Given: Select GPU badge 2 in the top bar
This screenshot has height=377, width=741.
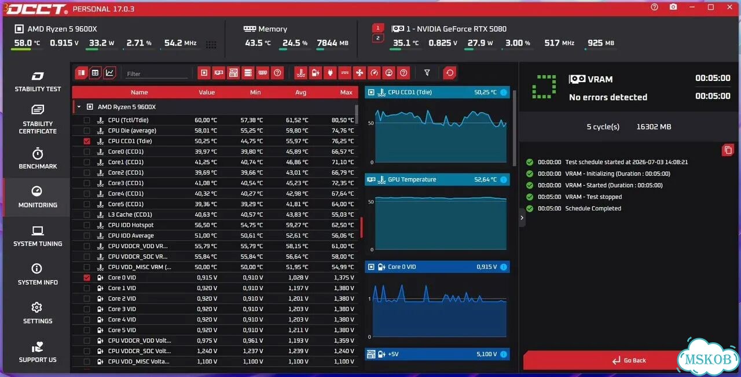Looking at the screenshot, I should [377, 38].
